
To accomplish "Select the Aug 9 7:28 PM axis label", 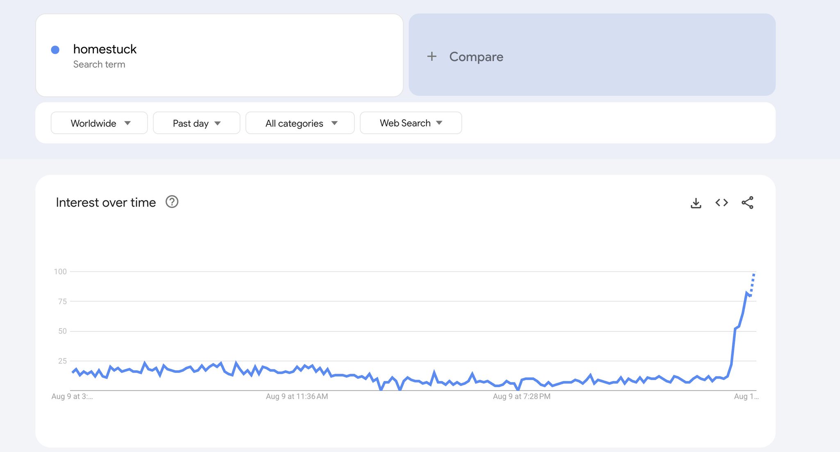I will [522, 397].
